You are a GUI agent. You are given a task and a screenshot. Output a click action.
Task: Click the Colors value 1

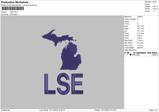pyautogui.click(x=153, y=4)
